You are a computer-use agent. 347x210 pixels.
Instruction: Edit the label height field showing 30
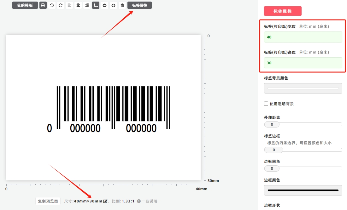(x=303, y=63)
